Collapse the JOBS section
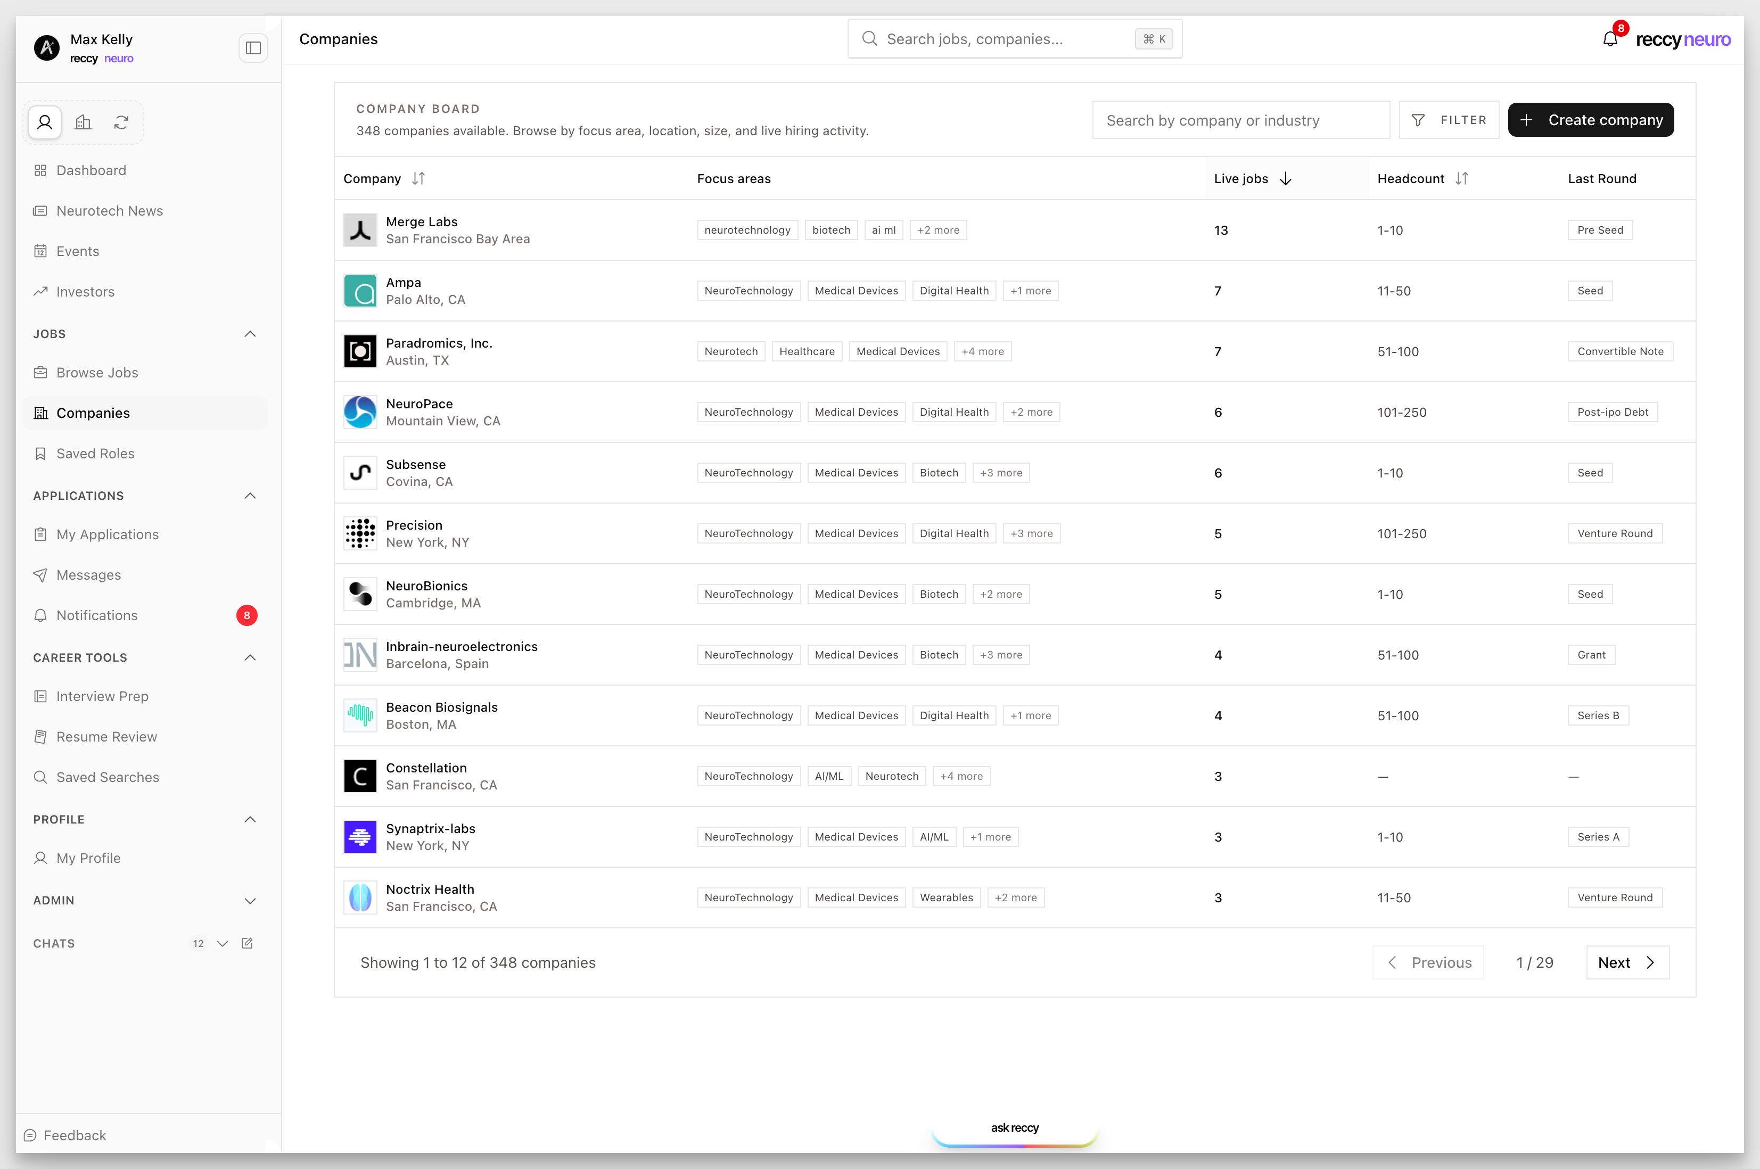The height and width of the screenshot is (1169, 1760). 250,333
